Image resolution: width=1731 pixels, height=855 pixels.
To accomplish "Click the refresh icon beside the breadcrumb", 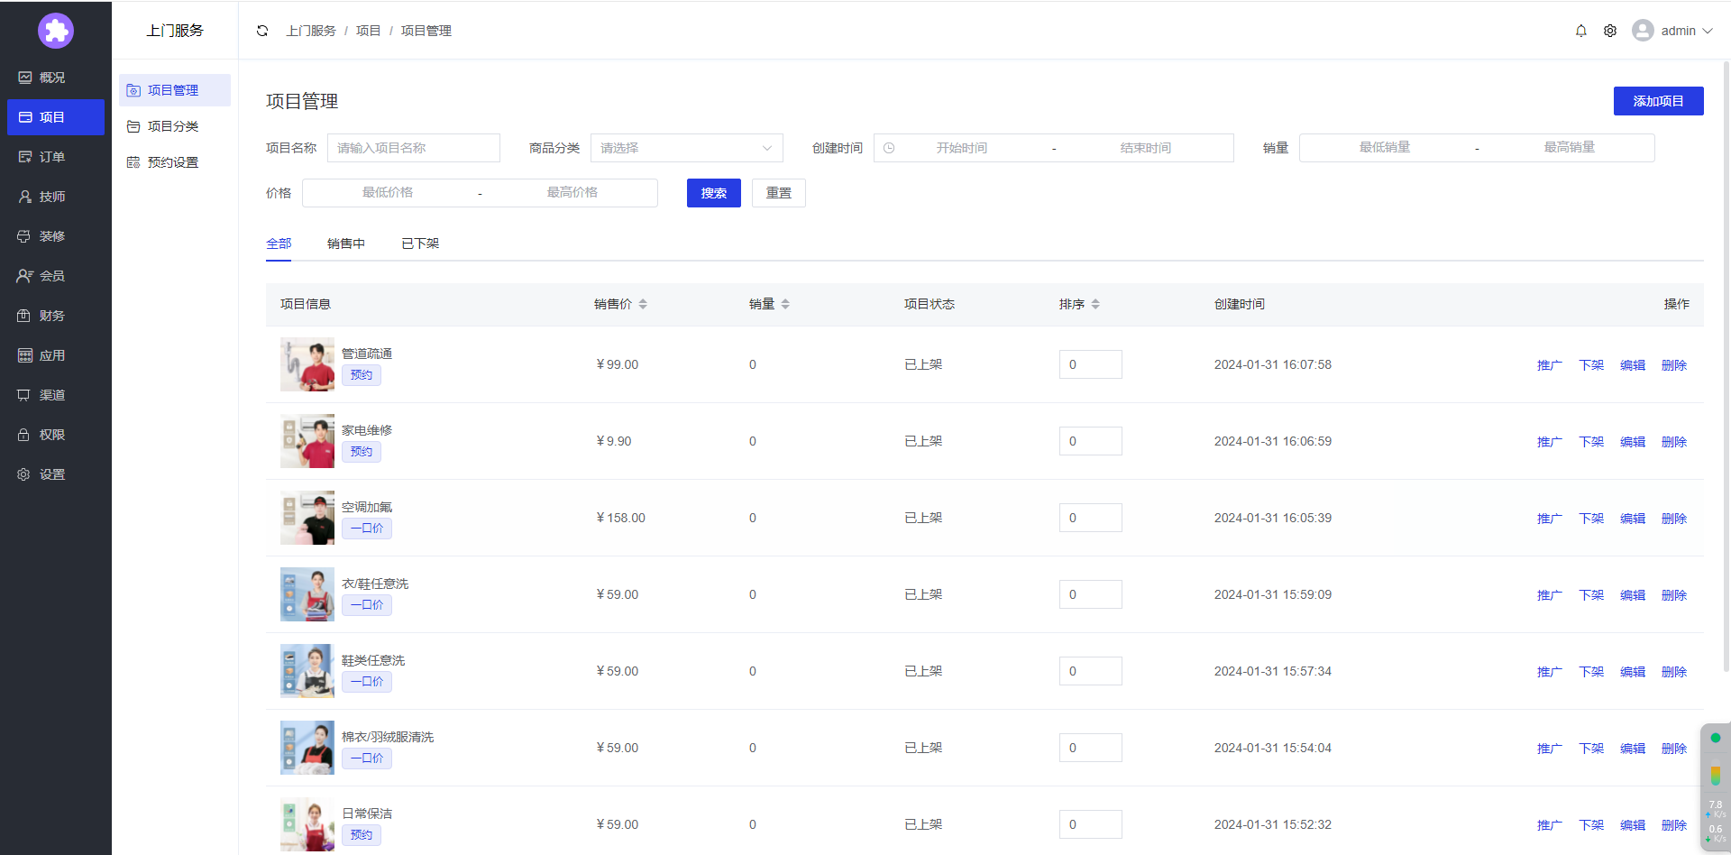I will click(262, 31).
